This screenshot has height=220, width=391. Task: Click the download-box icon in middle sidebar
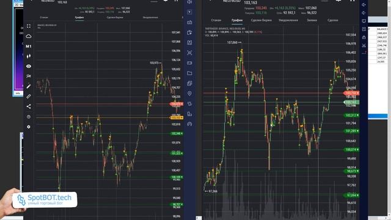coord(189,43)
